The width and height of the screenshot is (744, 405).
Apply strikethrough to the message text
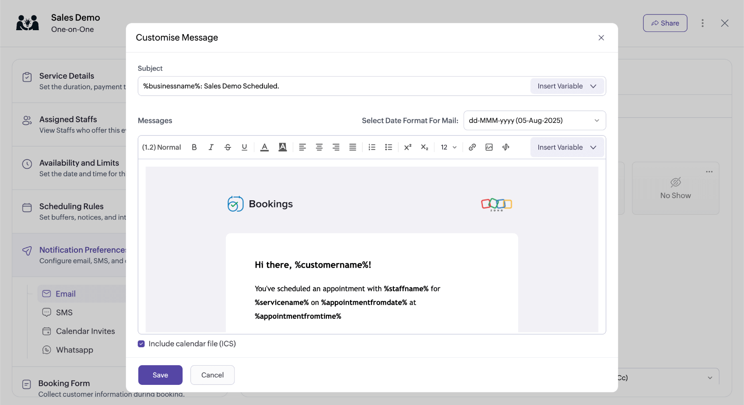228,147
